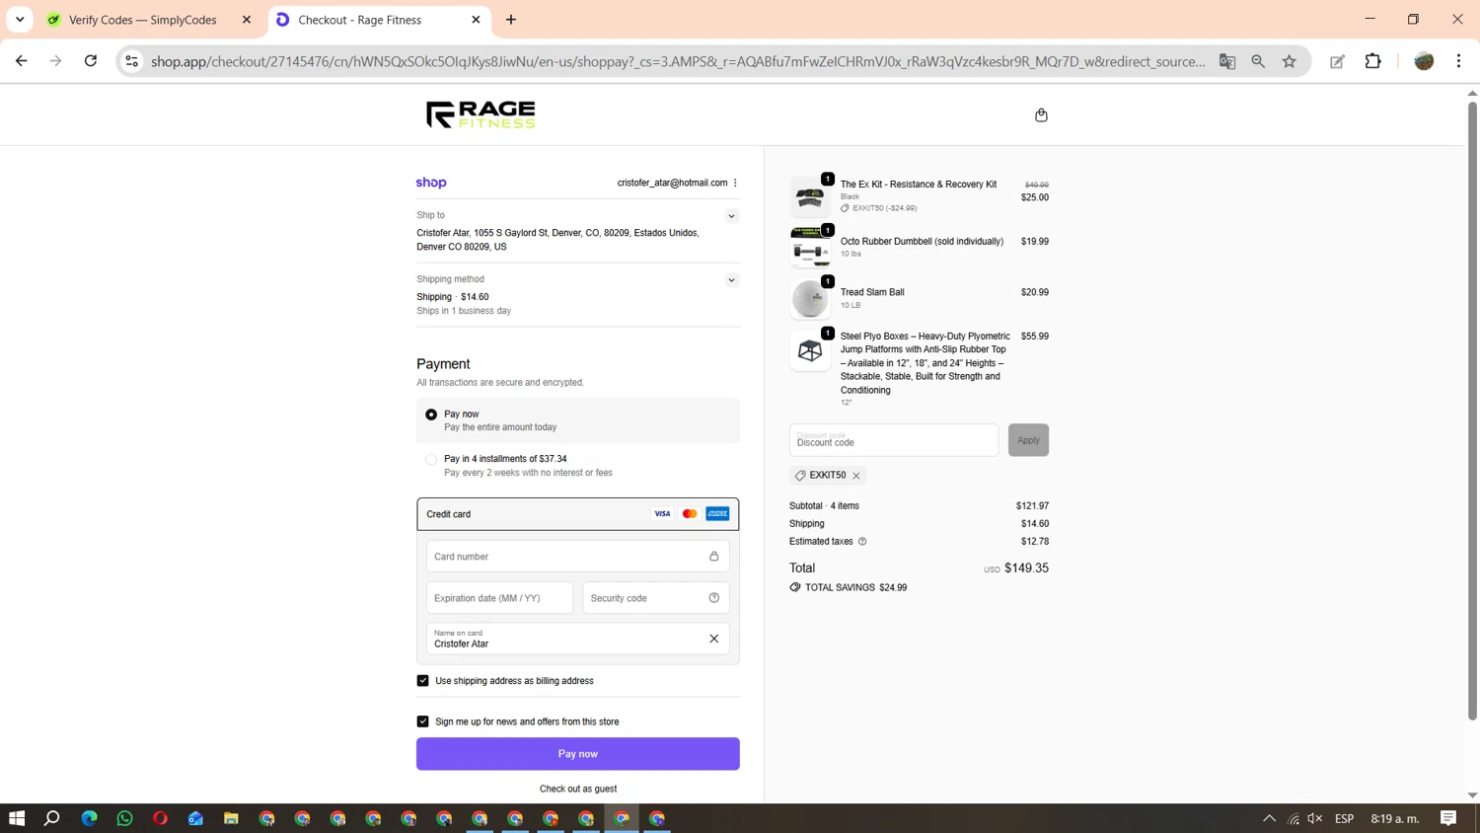Click the Octo Rubber Dumbbell thumbnail
This screenshot has width=1480, height=833.
[810, 248]
